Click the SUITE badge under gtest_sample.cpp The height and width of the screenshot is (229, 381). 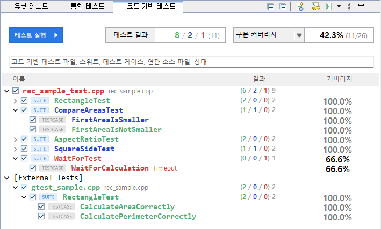click(48, 197)
